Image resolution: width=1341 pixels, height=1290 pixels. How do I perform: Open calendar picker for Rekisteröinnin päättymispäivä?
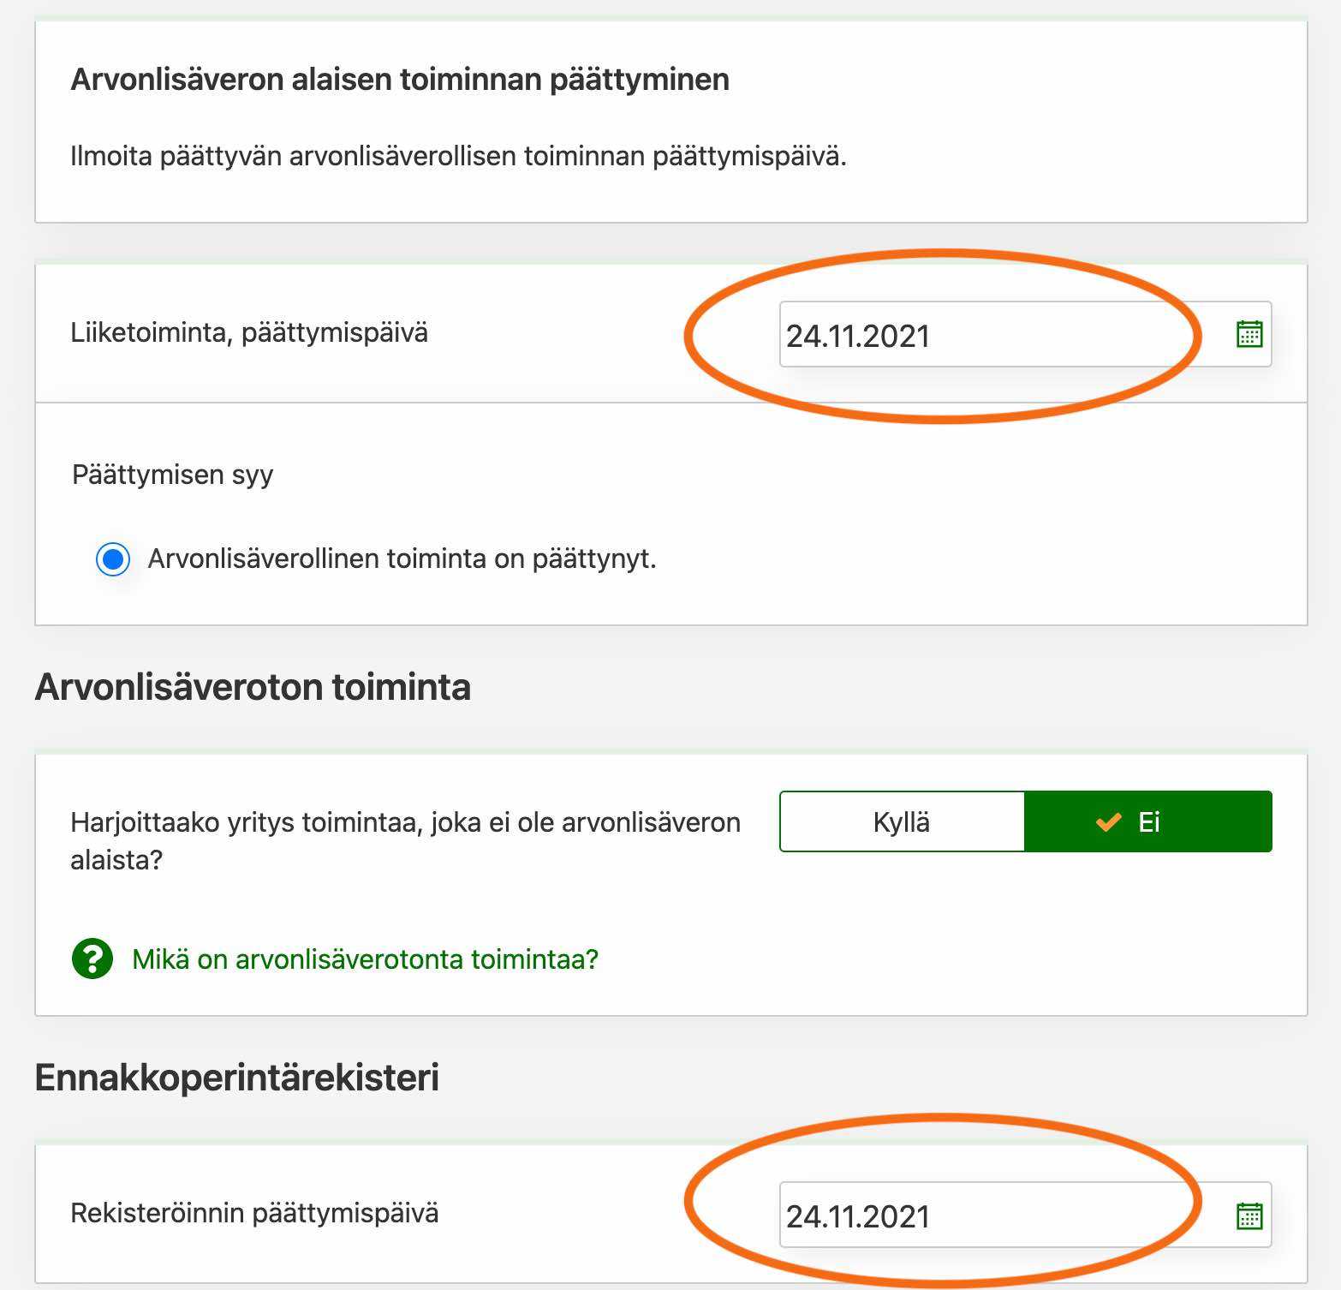click(x=1249, y=1215)
